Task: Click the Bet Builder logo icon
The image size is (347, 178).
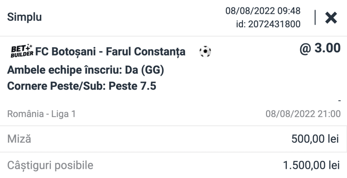Action: [x=22, y=51]
